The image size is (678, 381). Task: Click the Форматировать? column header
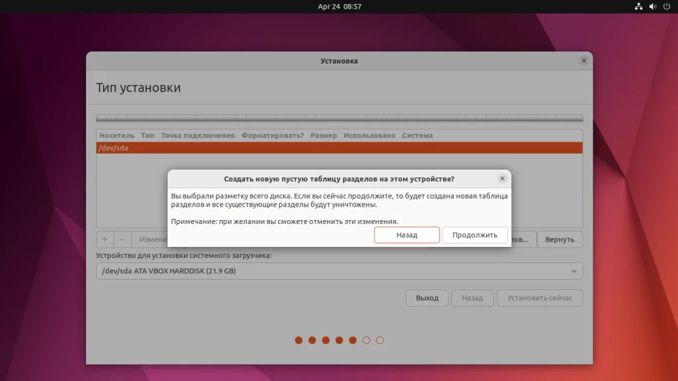coord(272,136)
